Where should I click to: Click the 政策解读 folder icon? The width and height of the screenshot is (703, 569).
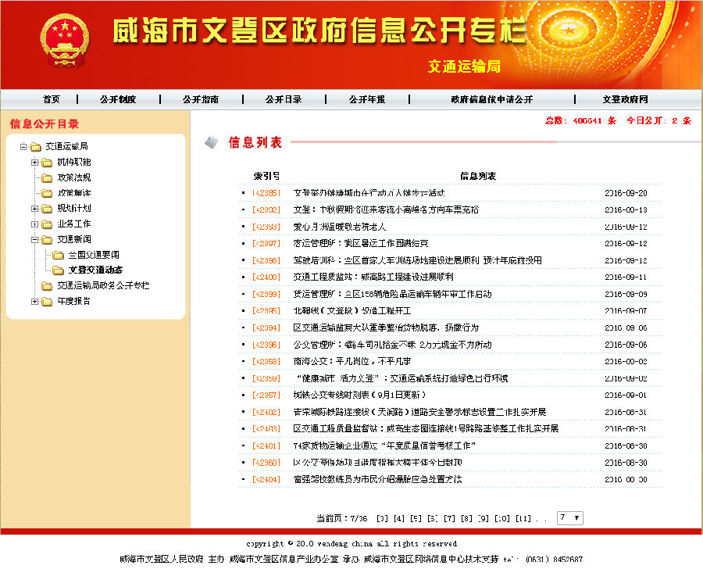[48, 193]
